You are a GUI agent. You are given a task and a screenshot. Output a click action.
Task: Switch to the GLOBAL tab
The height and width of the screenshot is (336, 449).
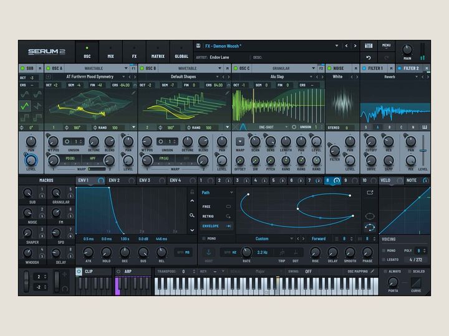tap(181, 52)
